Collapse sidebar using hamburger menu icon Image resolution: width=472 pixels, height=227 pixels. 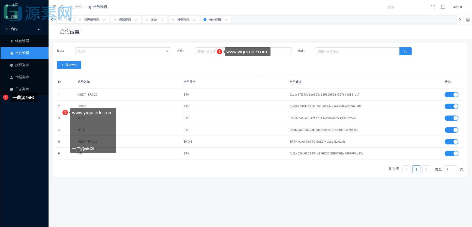[54, 7]
